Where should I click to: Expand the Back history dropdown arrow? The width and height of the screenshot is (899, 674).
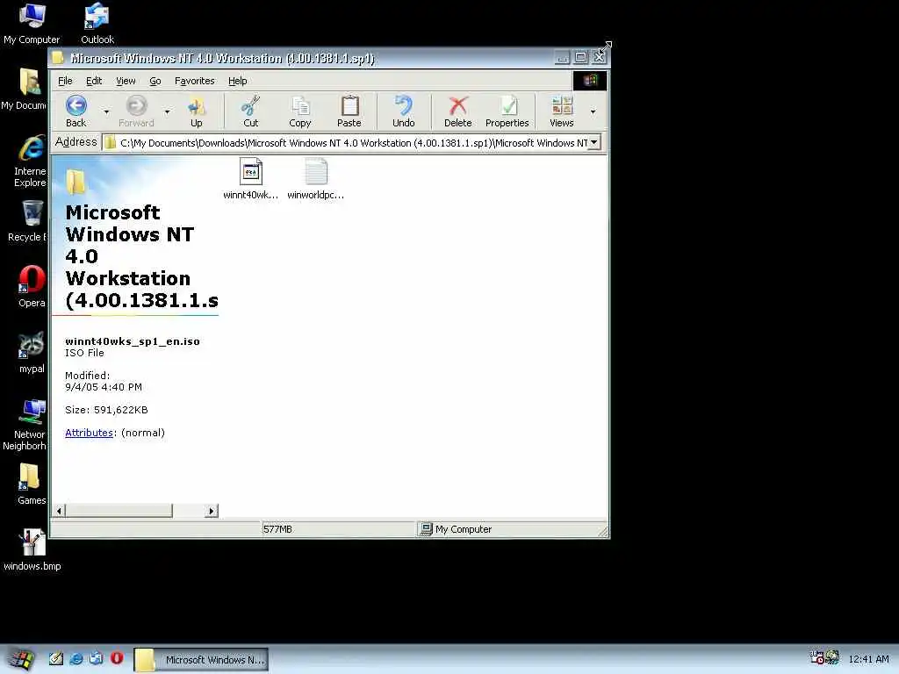pyautogui.click(x=106, y=111)
